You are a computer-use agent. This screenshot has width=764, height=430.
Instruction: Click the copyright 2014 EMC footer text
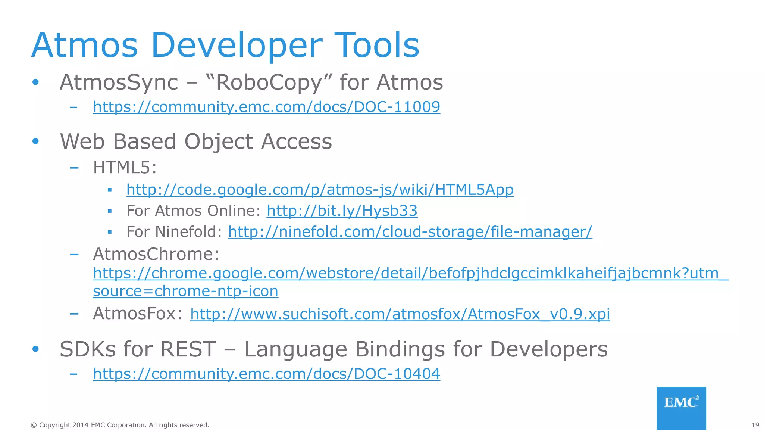pos(120,425)
